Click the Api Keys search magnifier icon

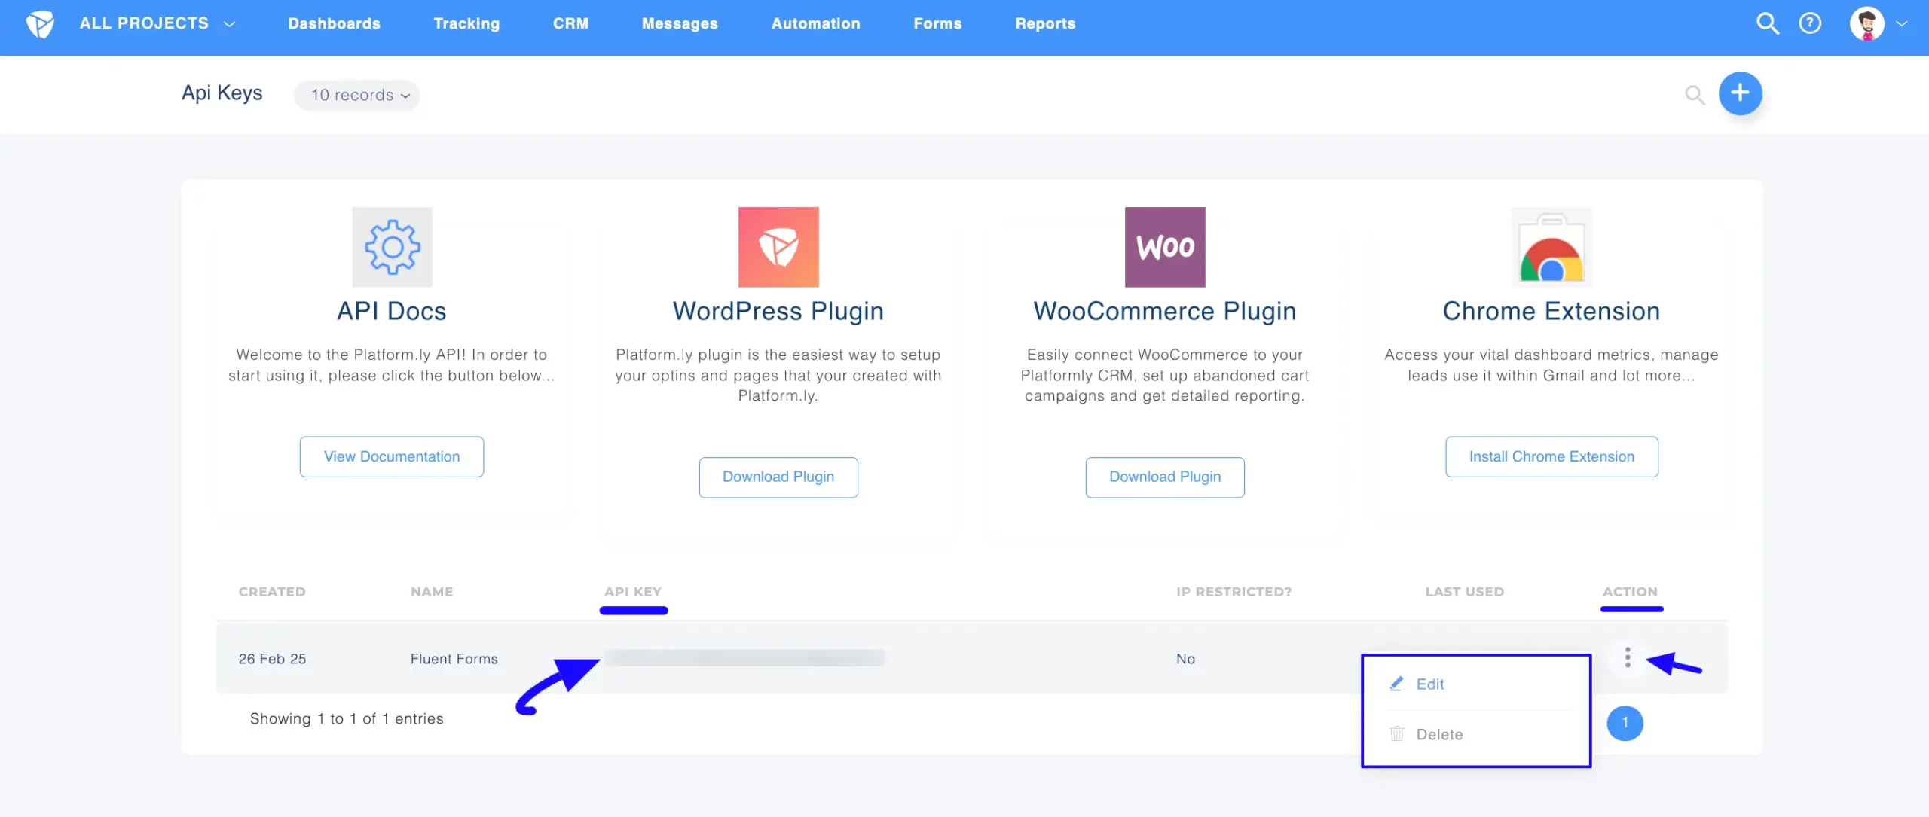[x=1695, y=95]
